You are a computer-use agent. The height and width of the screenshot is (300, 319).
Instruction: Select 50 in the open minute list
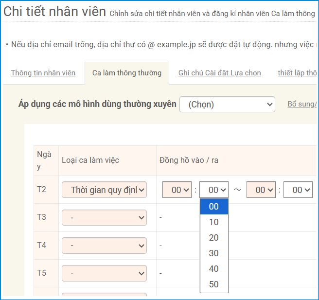click(x=214, y=284)
